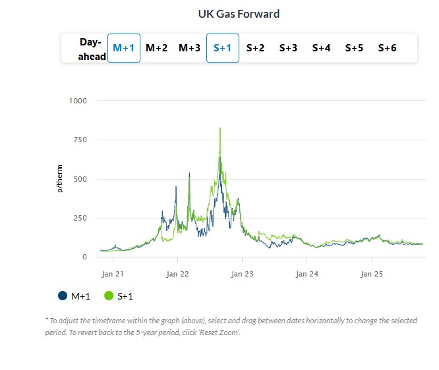The image size is (439, 370).
Task: Show the S+3 season curve
Action: 289,48
